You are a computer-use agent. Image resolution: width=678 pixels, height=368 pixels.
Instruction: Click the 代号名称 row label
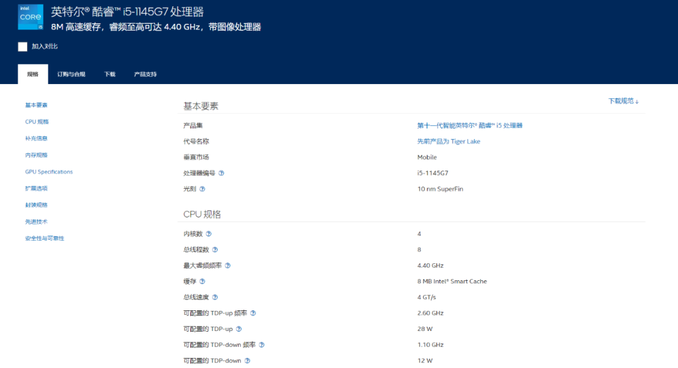196,142
